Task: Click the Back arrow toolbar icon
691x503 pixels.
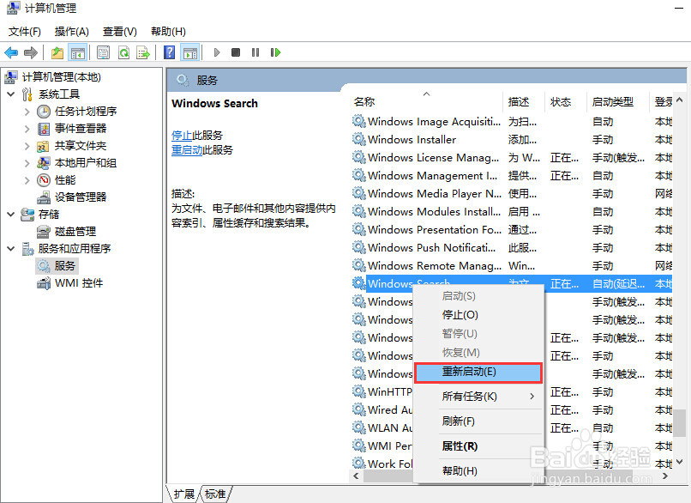Action: click(x=11, y=53)
